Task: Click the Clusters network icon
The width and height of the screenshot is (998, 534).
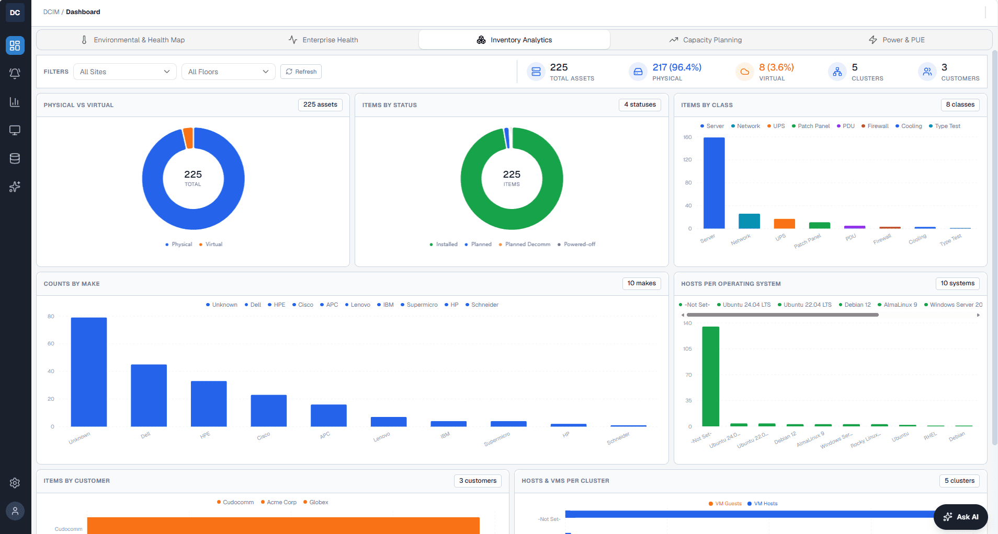Action: 837,72
